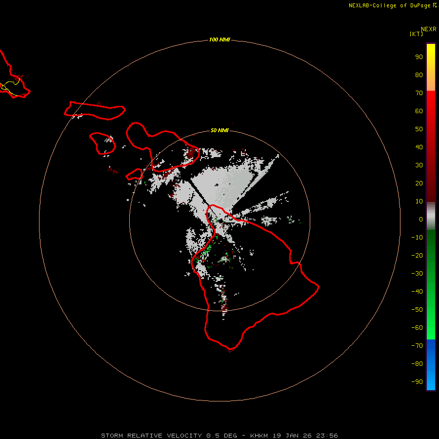Click the 10 value on the velocity scale
The height and width of the screenshot is (439, 439).
point(419,201)
